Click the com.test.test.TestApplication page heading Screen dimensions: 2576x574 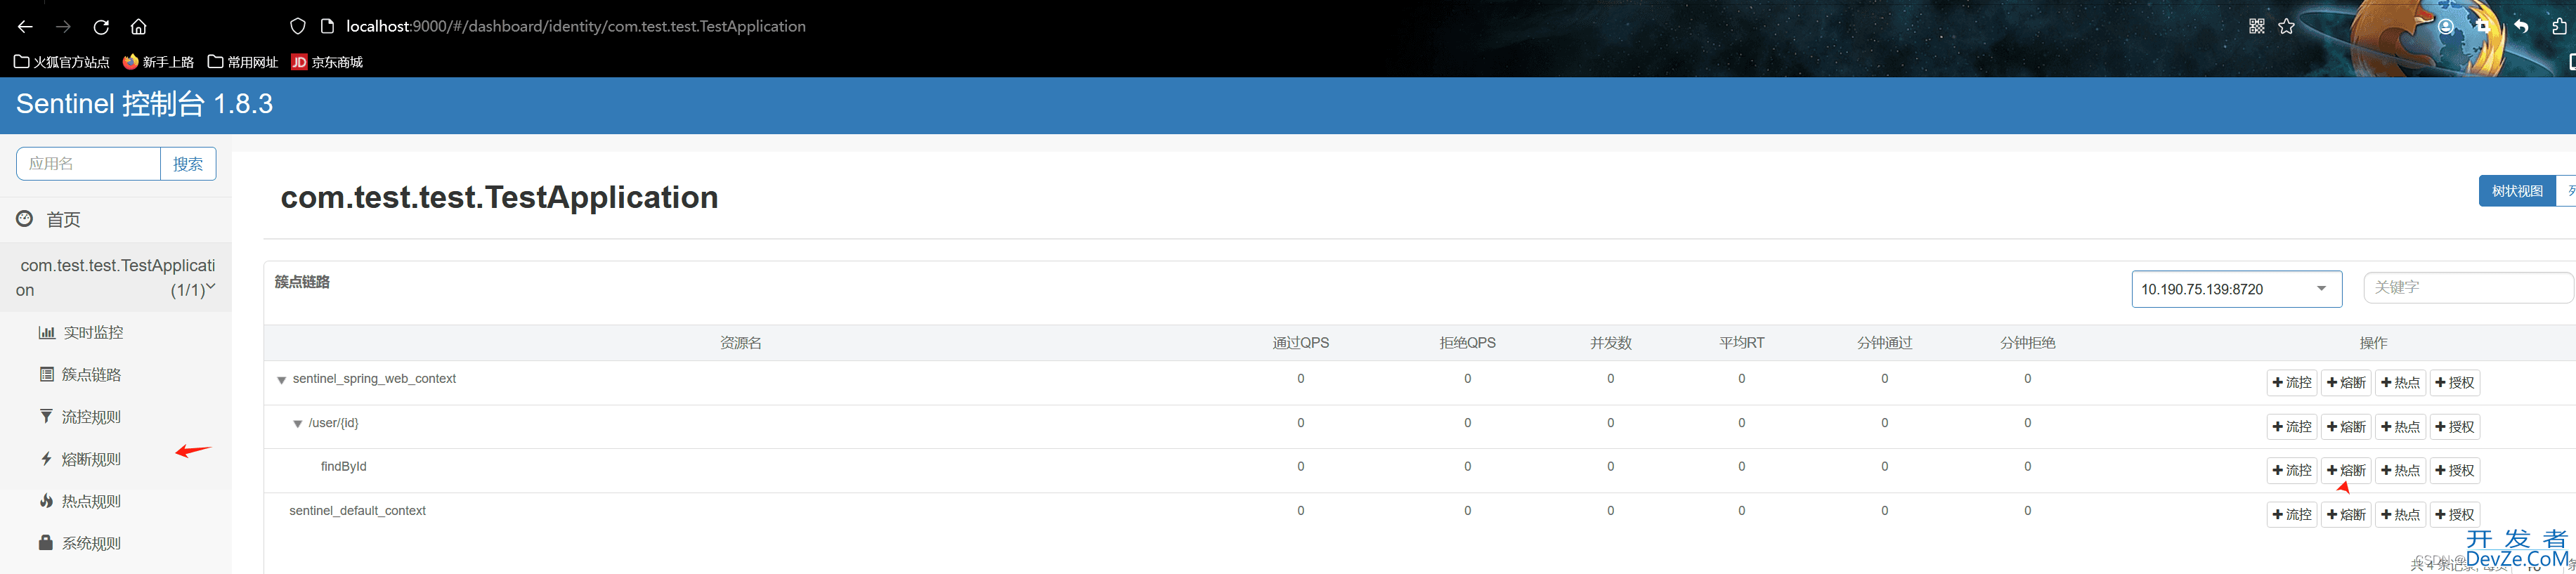coord(499,197)
